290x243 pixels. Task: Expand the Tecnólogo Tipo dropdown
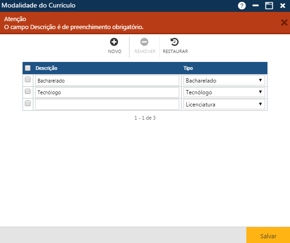(224, 92)
